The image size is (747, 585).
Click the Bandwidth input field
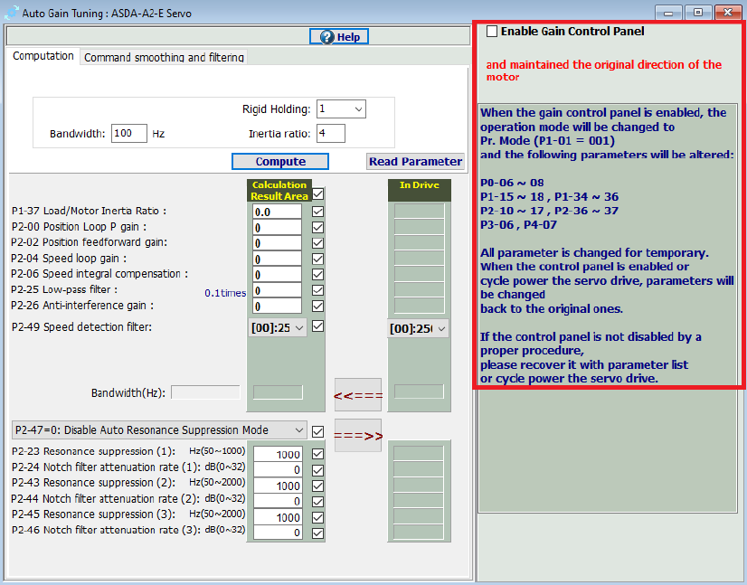pyautogui.click(x=128, y=134)
